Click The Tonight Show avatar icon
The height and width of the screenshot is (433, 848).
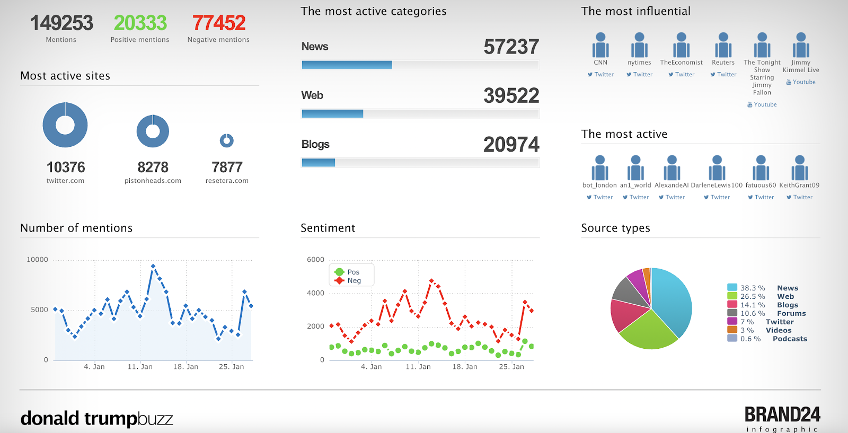pos(762,45)
